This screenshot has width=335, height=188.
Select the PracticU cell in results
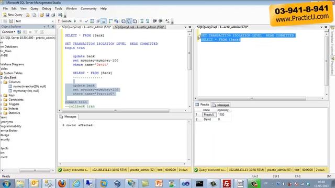(x=209, y=115)
